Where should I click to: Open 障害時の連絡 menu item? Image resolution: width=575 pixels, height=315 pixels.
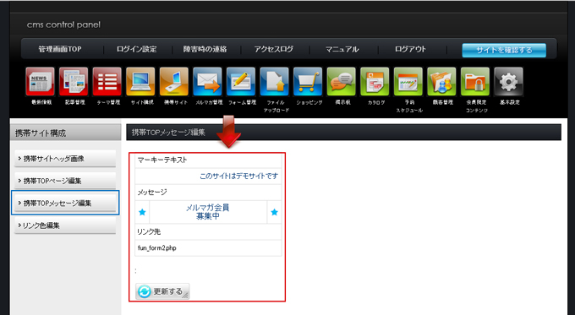[x=205, y=49]
